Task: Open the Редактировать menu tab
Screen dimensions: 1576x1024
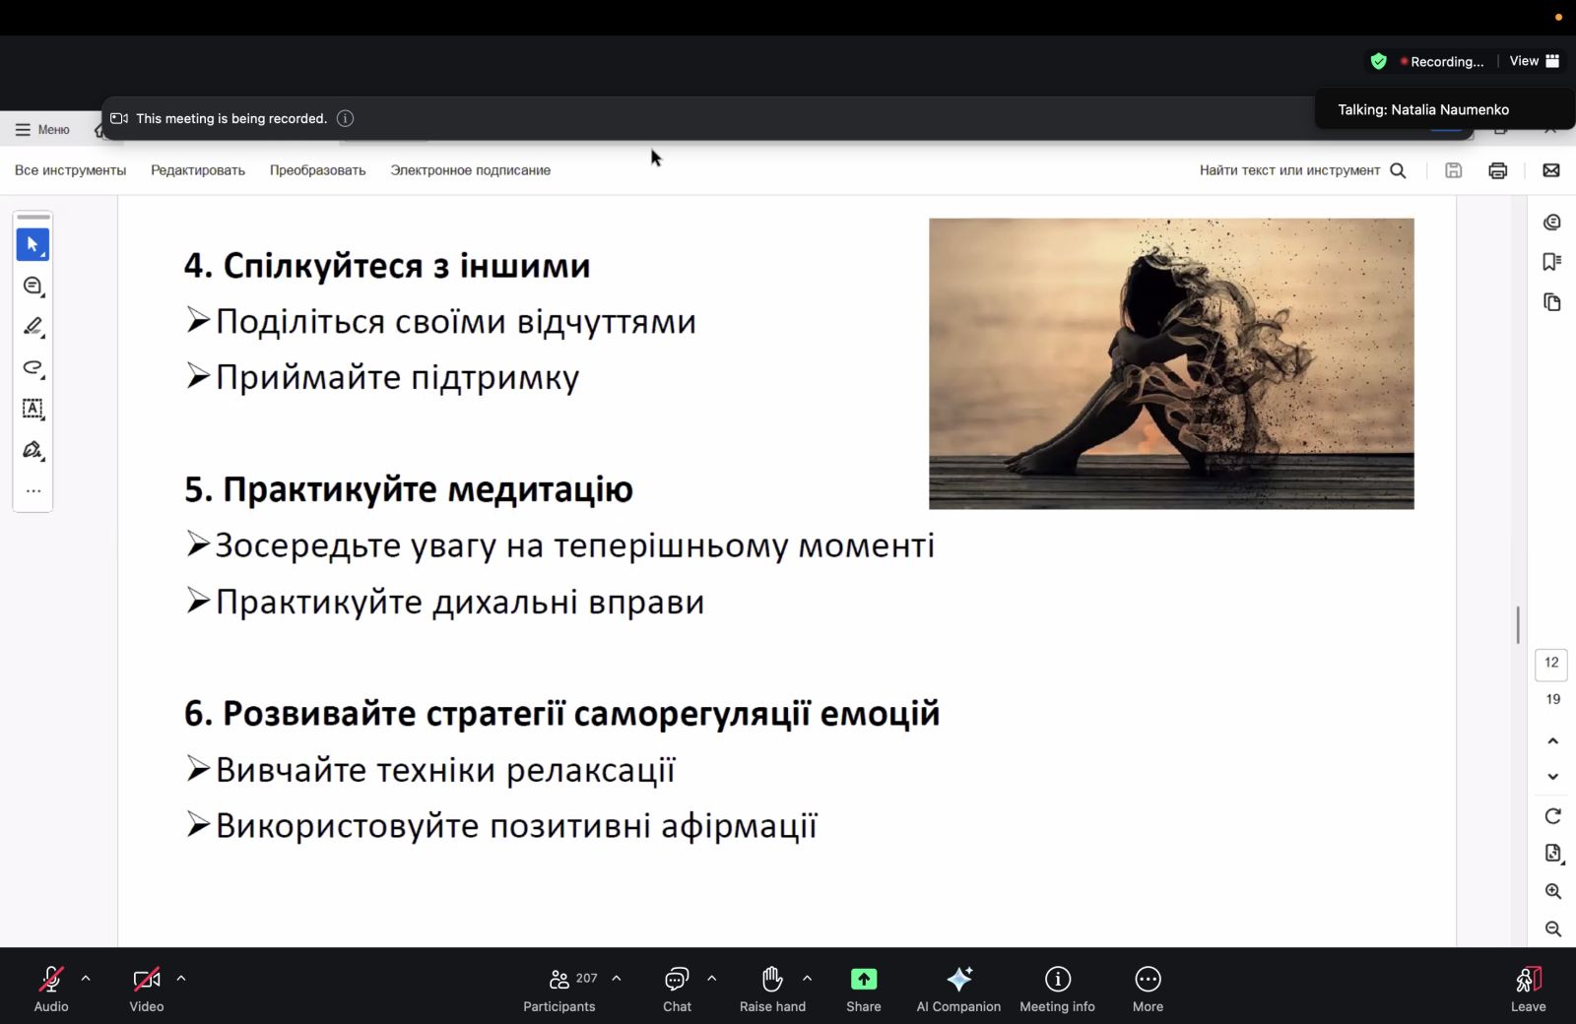Action: pos(198,170)
